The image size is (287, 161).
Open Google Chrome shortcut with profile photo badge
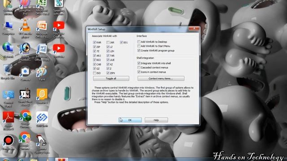(x=25, y=141)
